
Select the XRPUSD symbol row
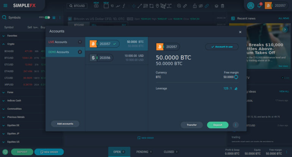coord(23,84)
